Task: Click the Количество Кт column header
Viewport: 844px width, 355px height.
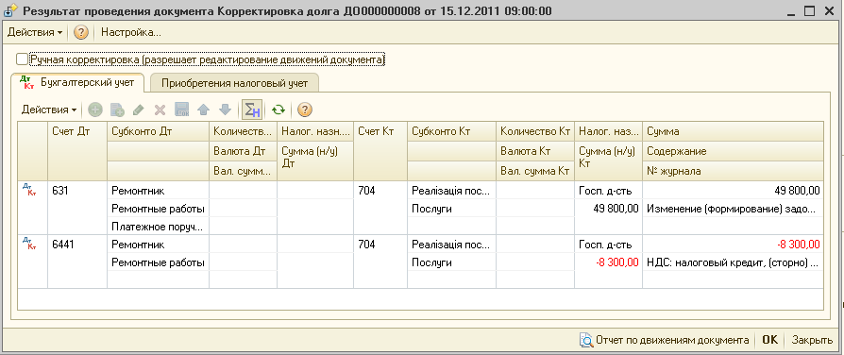Action: pyautogui.click(x=535, y=131)
